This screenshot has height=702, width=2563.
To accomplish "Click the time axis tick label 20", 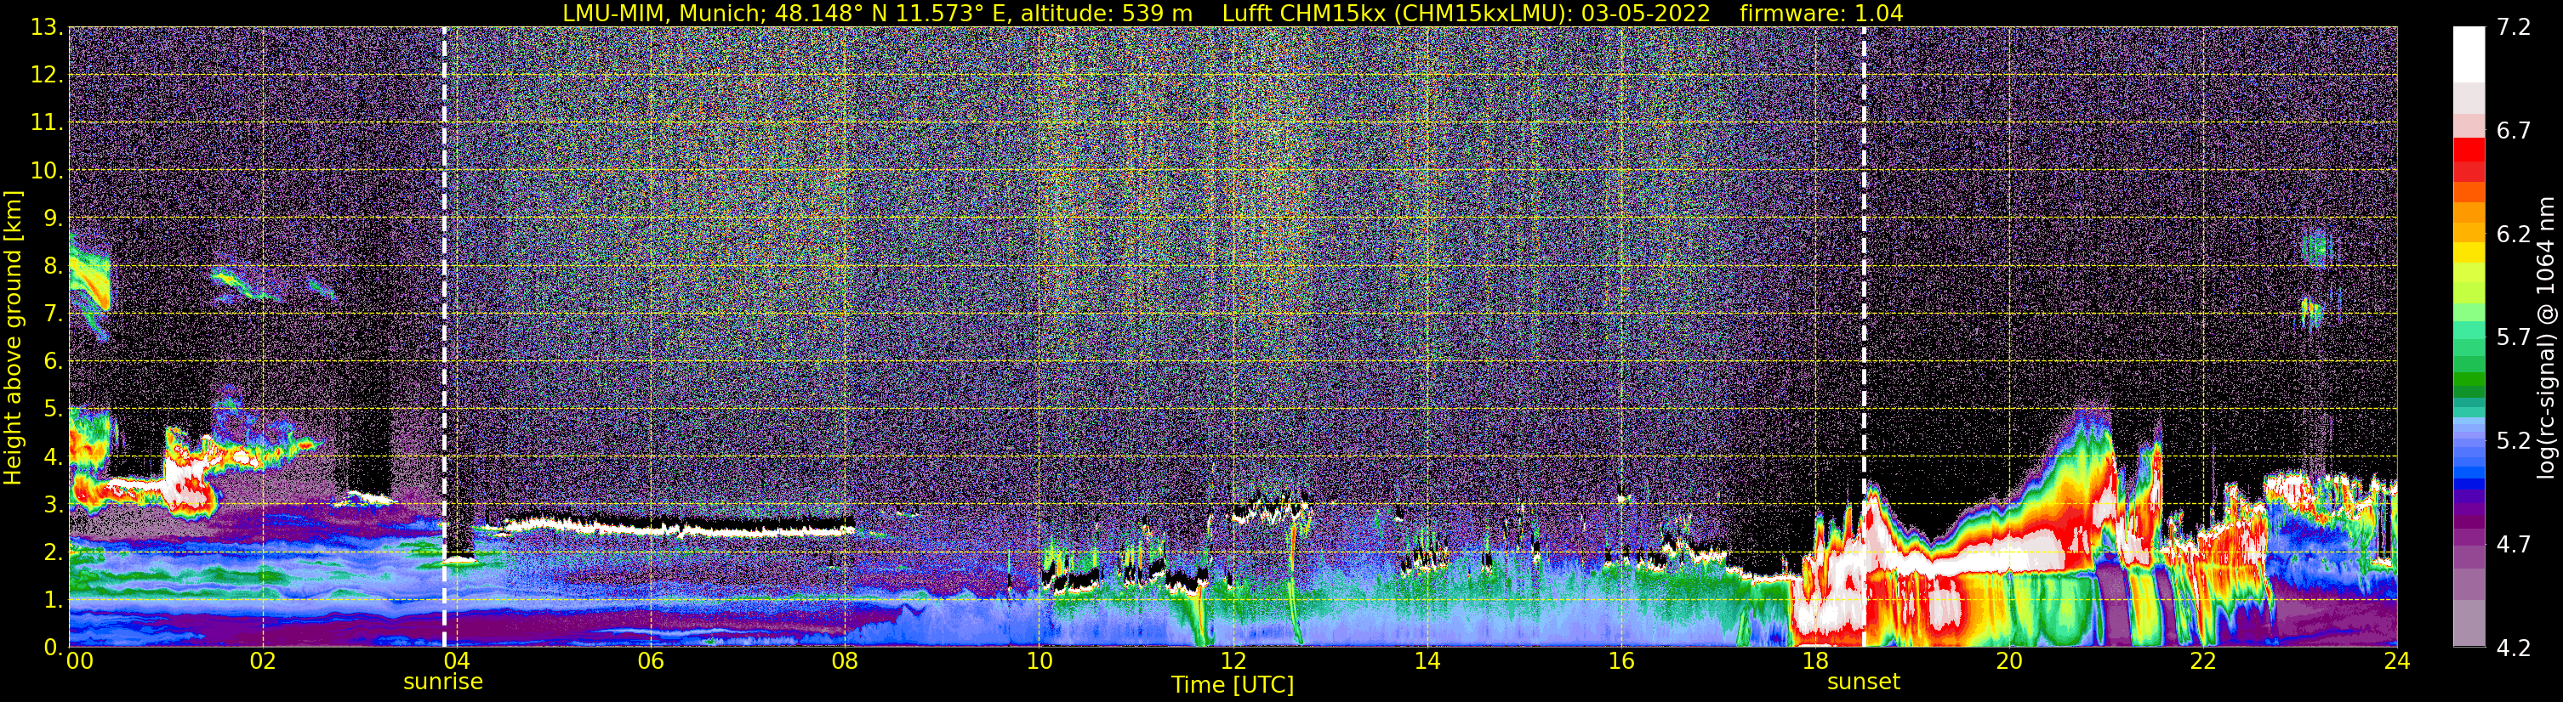I will click(2009, 661).
